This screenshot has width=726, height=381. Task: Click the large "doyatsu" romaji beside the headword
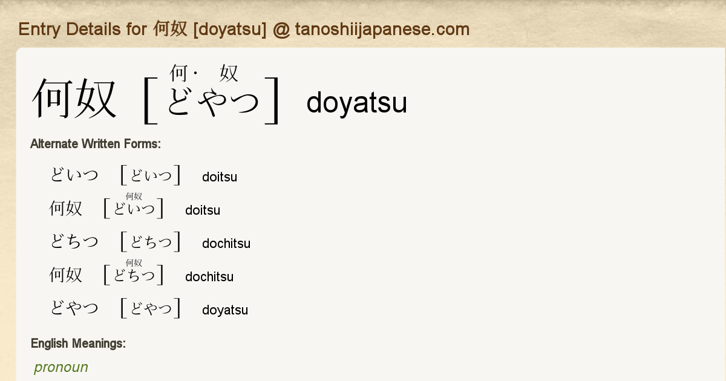[x=356, y=103]
